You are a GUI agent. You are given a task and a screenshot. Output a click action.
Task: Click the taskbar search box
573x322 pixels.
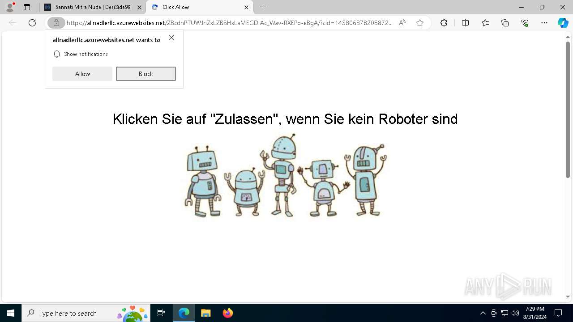pos(86,313)
